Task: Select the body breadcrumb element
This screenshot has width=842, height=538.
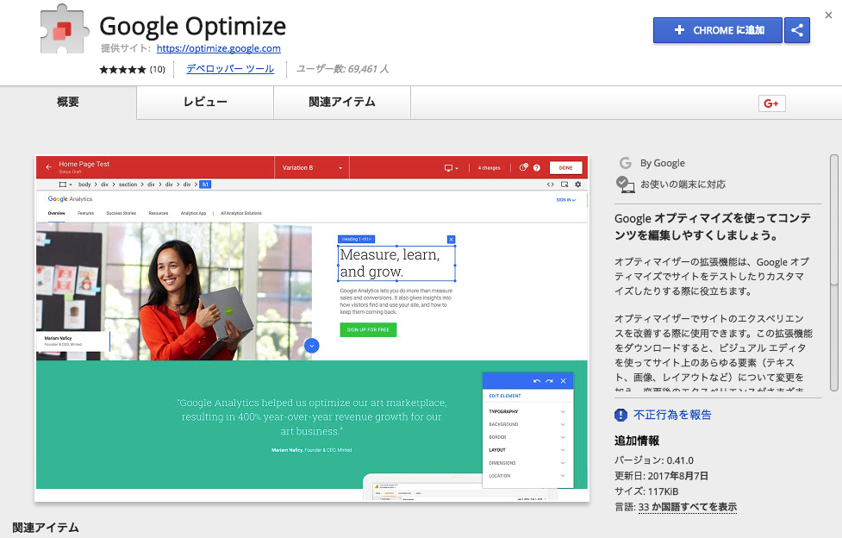Action: [x=84, y=185]
